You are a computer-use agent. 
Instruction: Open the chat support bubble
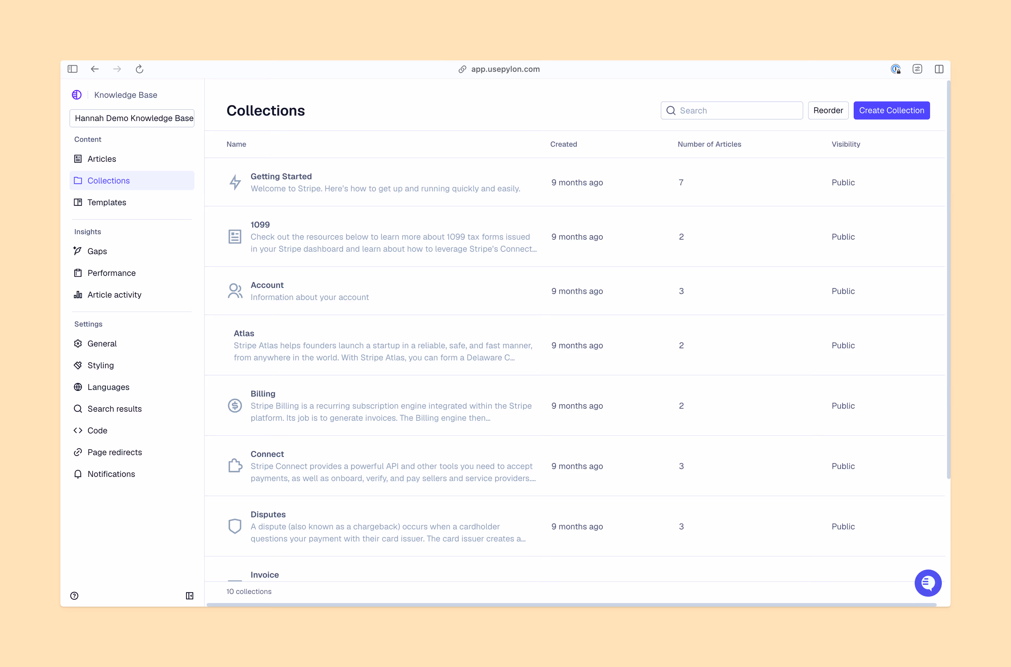click(928, 583)
